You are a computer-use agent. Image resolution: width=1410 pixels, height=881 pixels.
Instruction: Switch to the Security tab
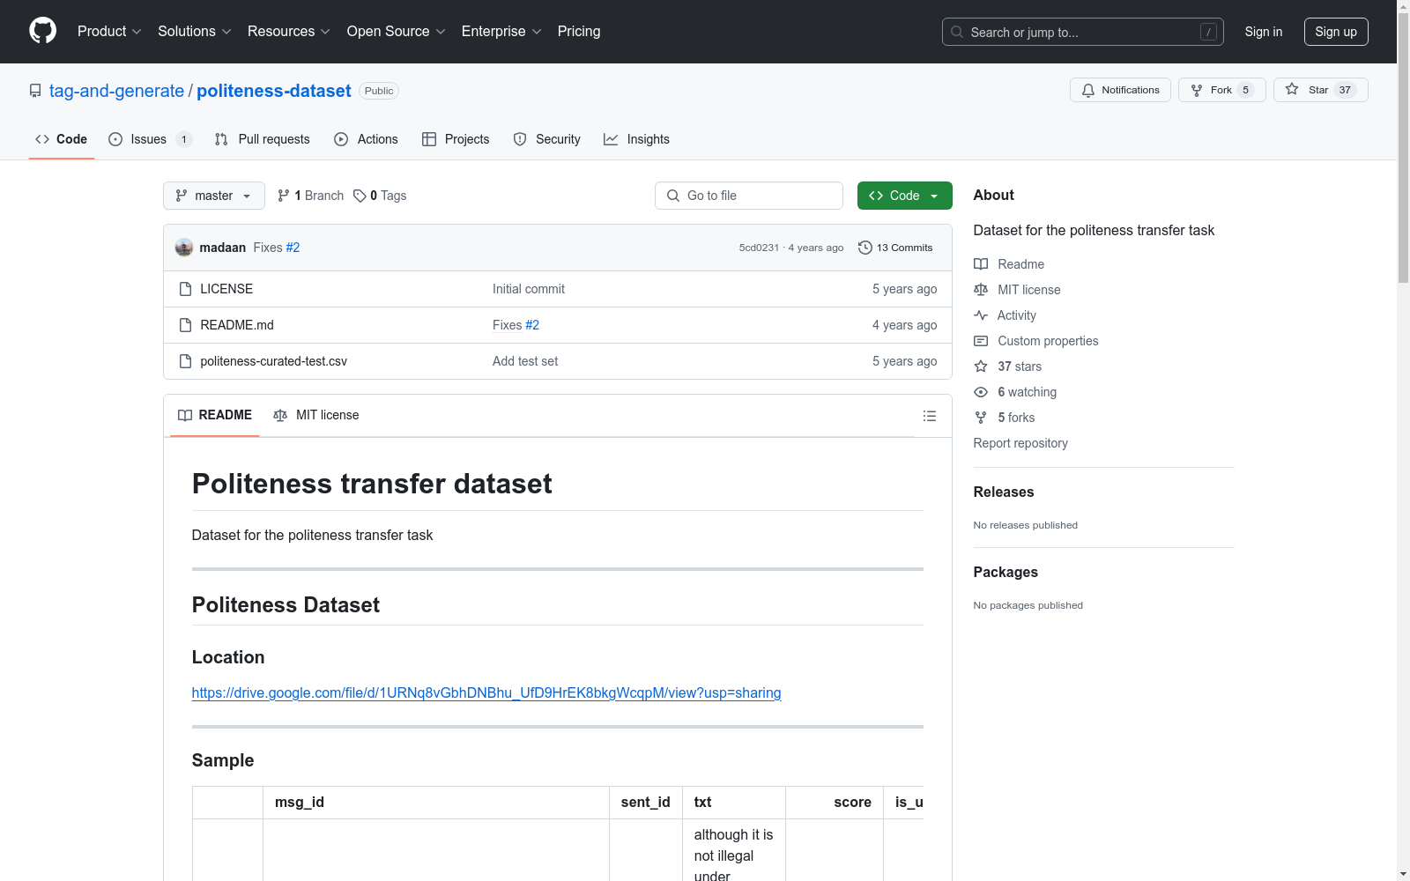click(547, 139)
